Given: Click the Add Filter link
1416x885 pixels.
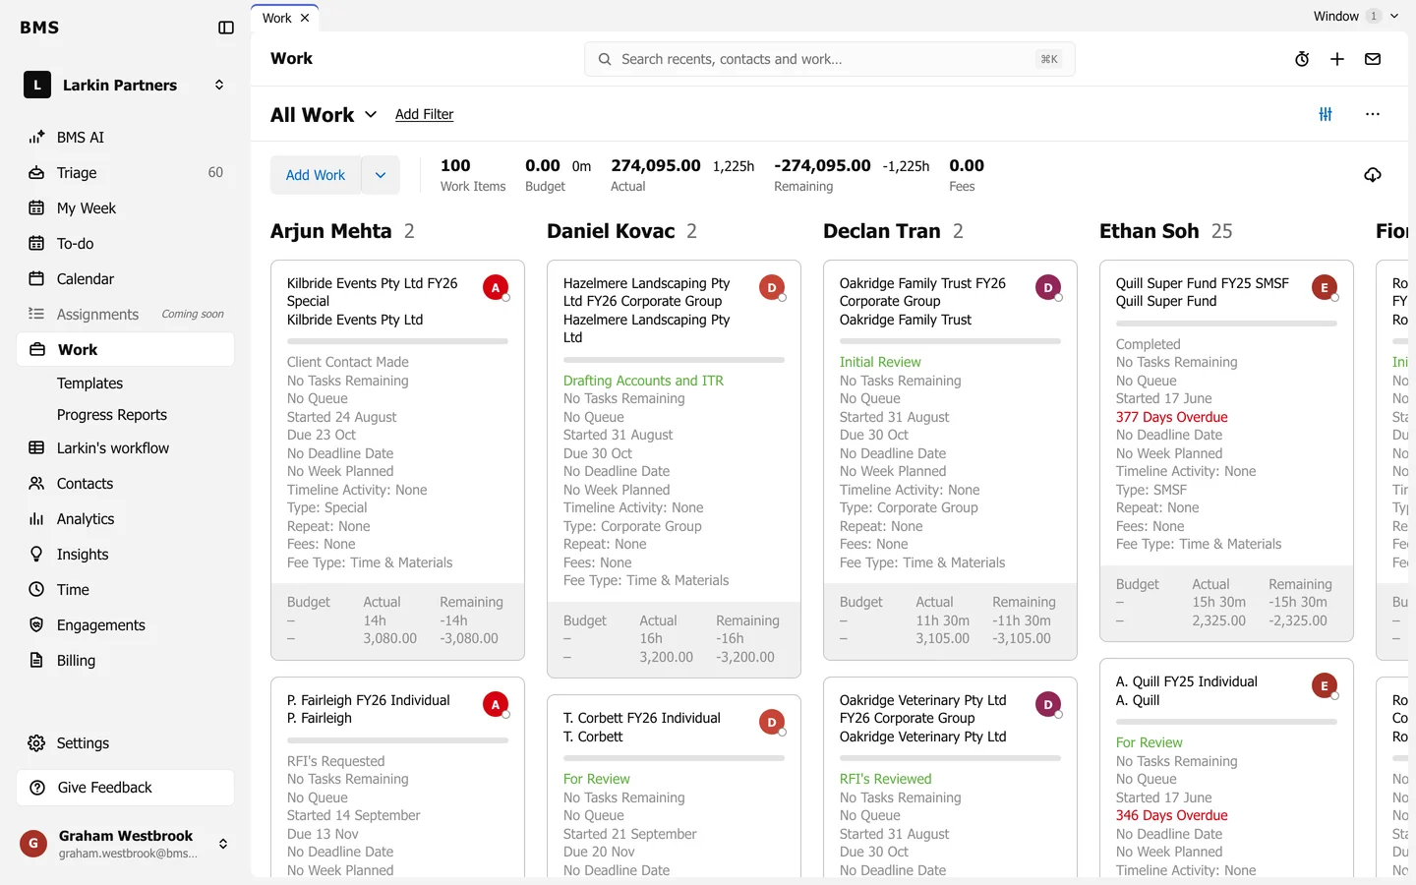Looking at the screenshot, I should click(x=424, y=114).
